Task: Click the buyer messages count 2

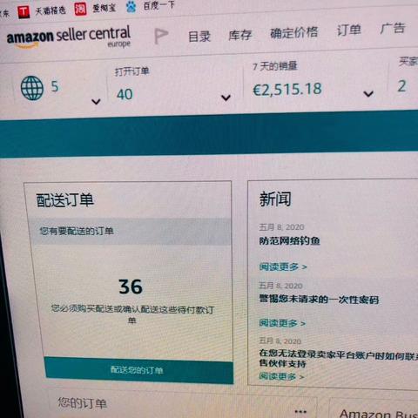Action: click(x=401, y=86)
